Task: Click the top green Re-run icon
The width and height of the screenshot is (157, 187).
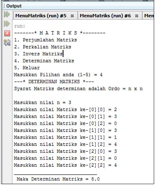Action: (x=7, y=14)
